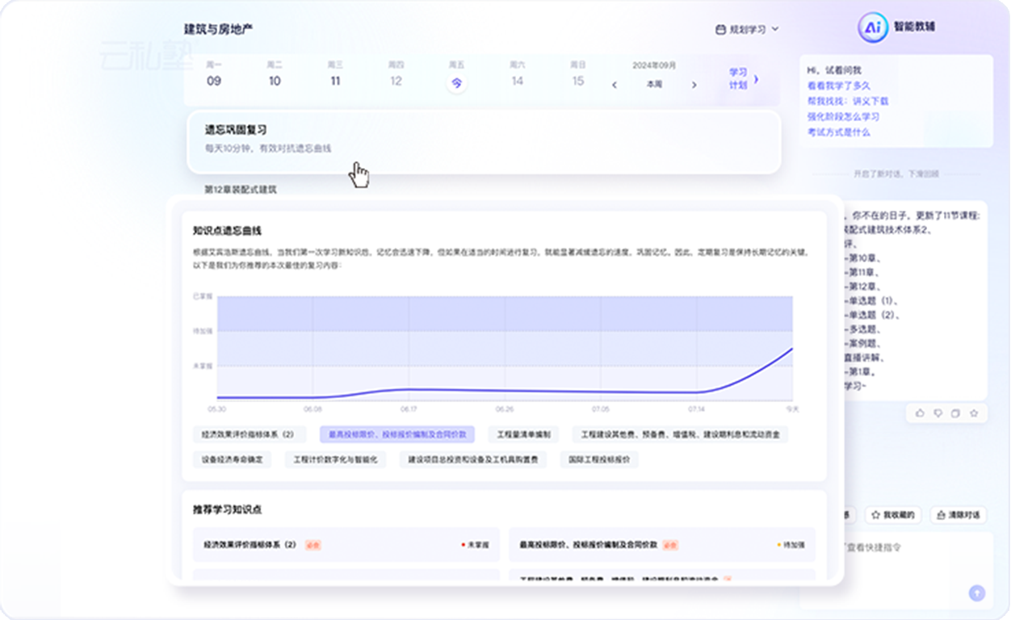Click the 看看我学了多久 suggestion link
The height and width of the screenshot is (620, 1011).
click(839, 86)
